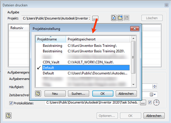This screenshot has height=123, width=171.
Task: Select Basistraining row for Training 2020
Action: tap(83, 51)
